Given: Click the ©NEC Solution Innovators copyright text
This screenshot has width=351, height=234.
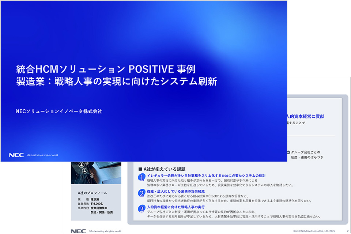Looking at the screenshot, I should tap(315, 230).
